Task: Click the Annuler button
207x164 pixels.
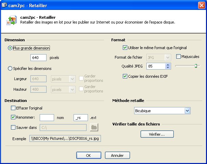Action: point(117,155)
